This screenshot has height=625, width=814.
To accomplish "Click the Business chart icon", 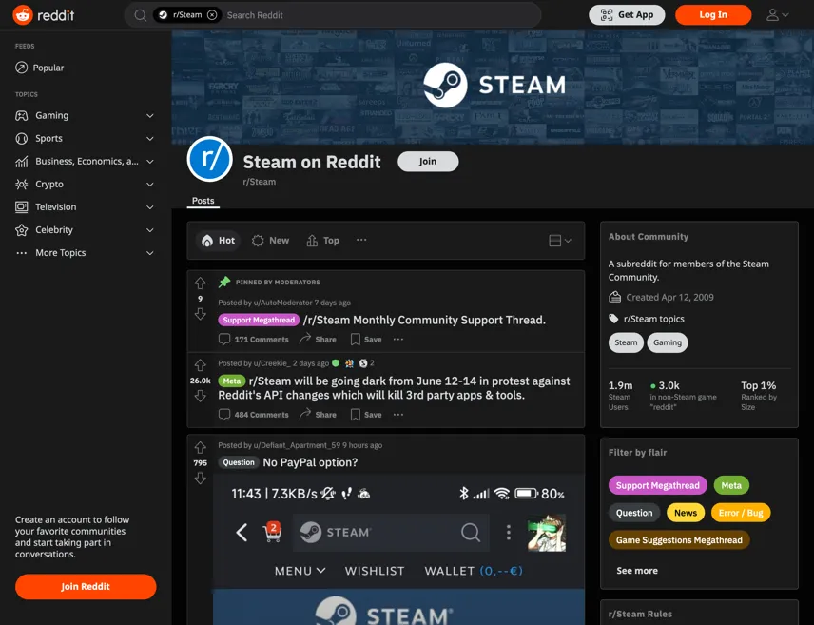I will pos(21,161).
